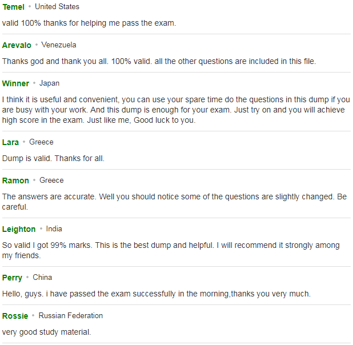353x345 pixels.
Task: Click Leighton's review about 99% marks
Action: pos(171,250)
